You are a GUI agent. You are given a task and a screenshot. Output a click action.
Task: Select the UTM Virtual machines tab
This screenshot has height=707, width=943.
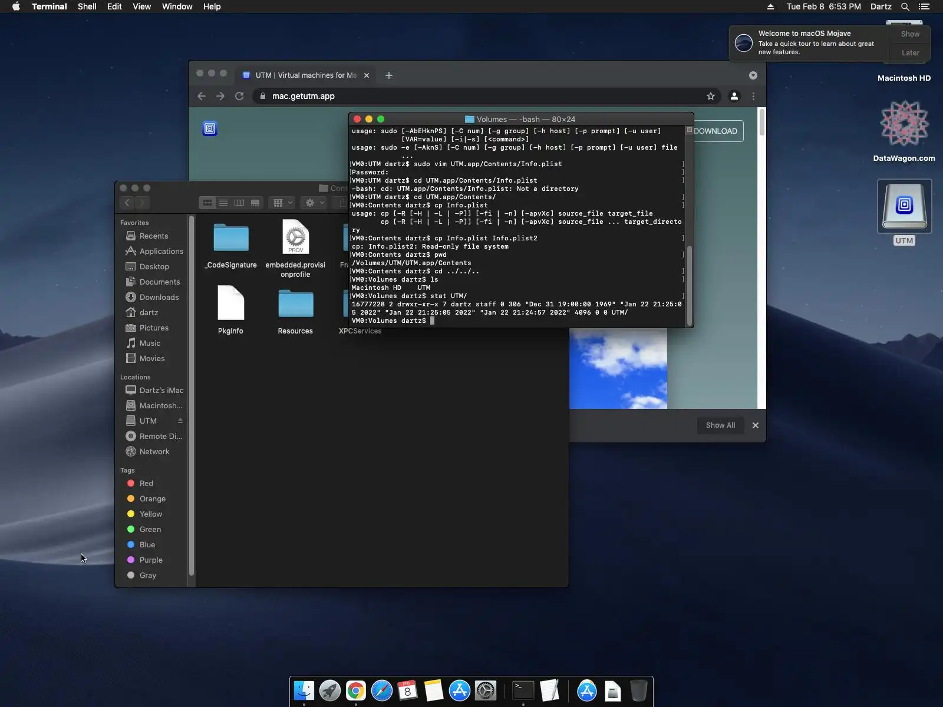pos(306,75)
